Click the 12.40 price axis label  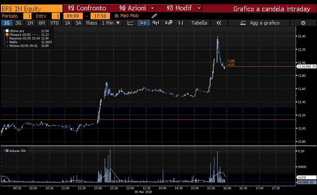[x=301, y=36]
